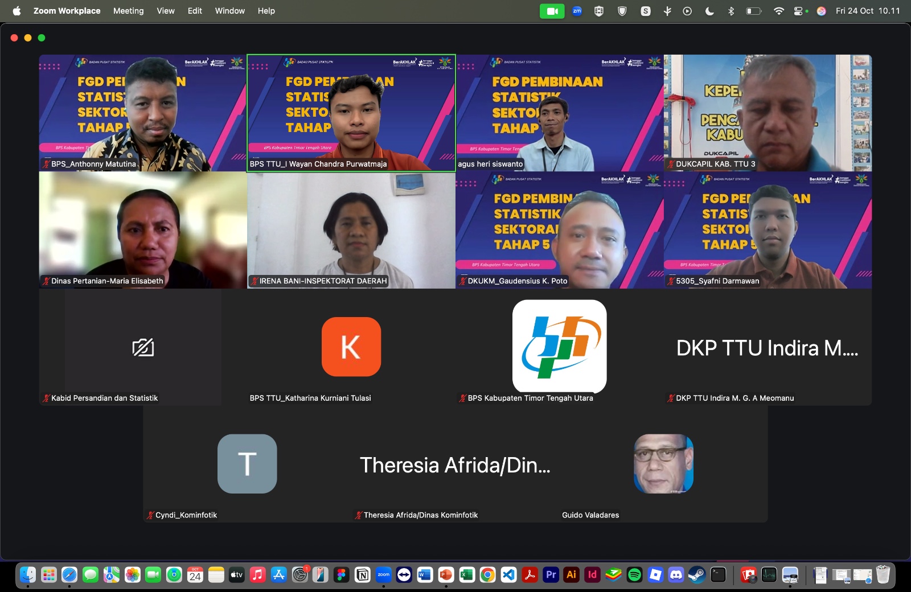This screenshot has width=911, height=592.
Task: Open the Wi-Fi status menu
Action: [778, 11]
